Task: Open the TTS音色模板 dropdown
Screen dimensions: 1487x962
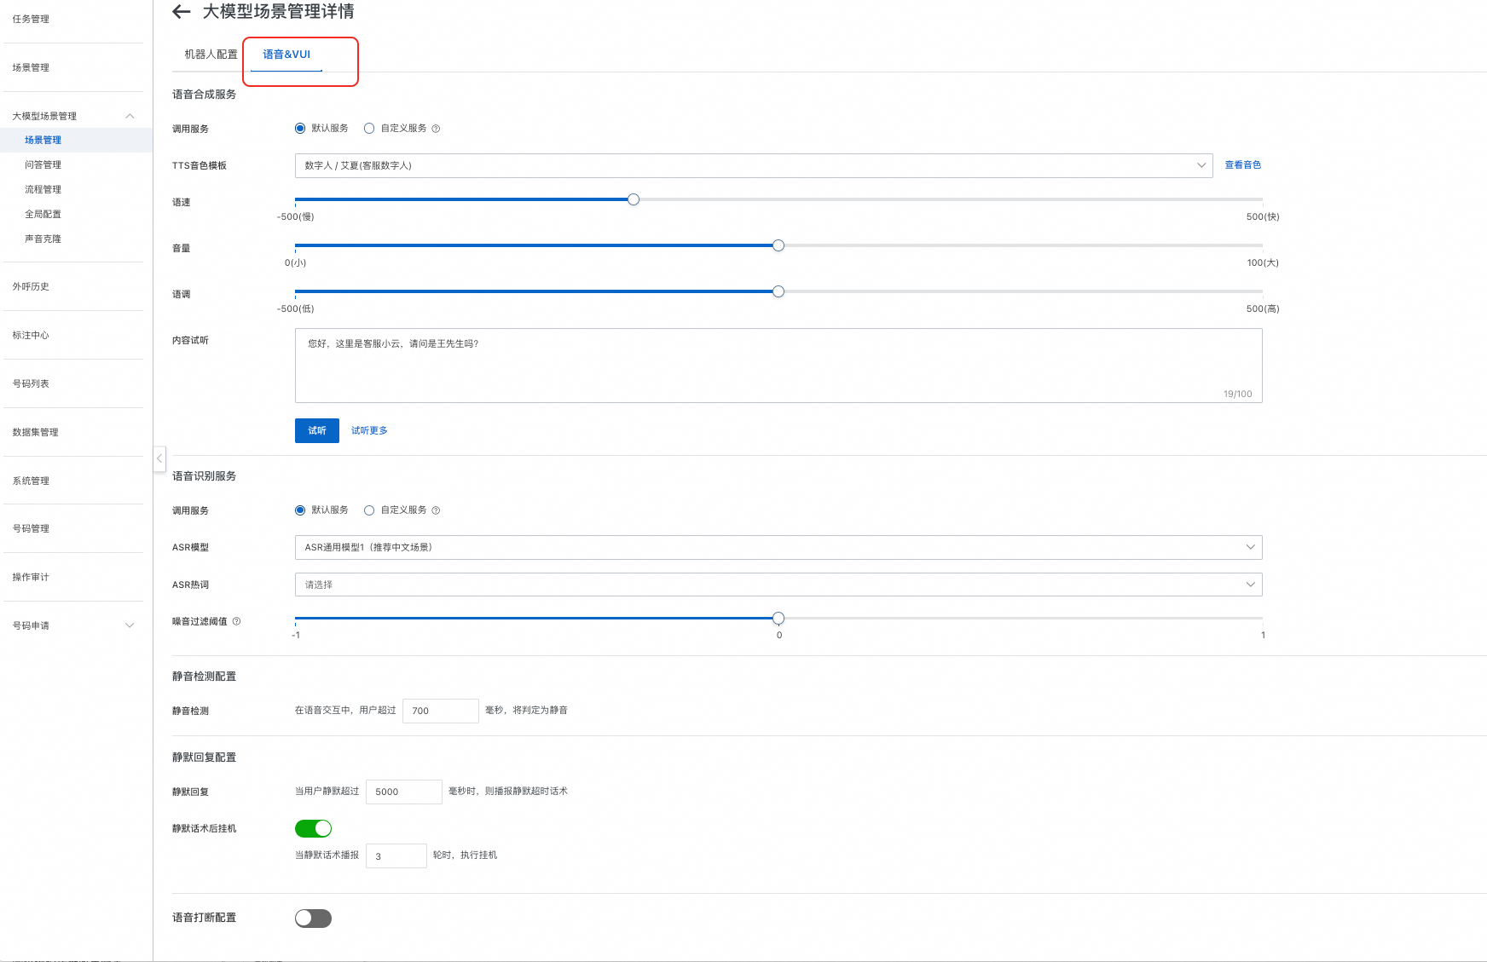Action: pyautogui.click(x=753, y=165)
